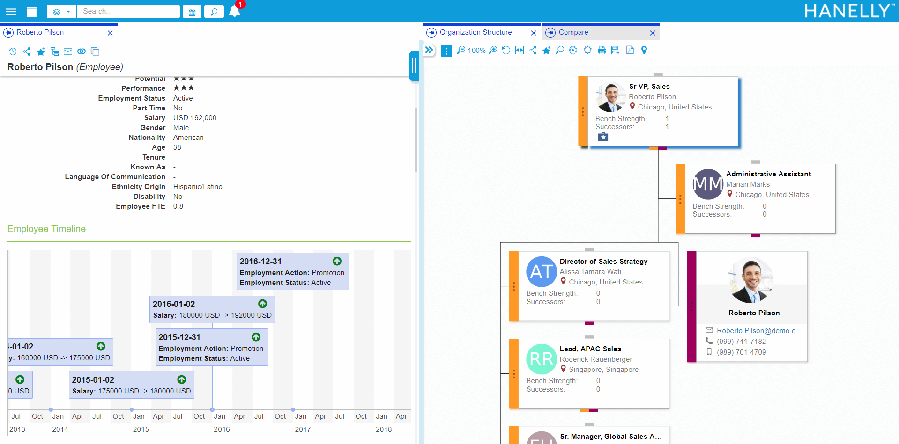This screenshot has height=444, width=899.
Task: Open the search scope layers dropdown
Action: coord(61,12)
